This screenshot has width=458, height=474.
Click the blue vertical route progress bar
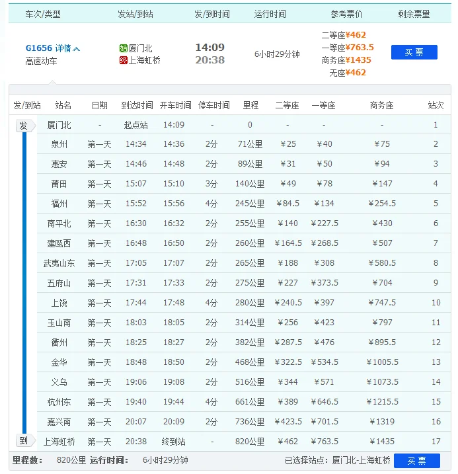tap(24, 283)
